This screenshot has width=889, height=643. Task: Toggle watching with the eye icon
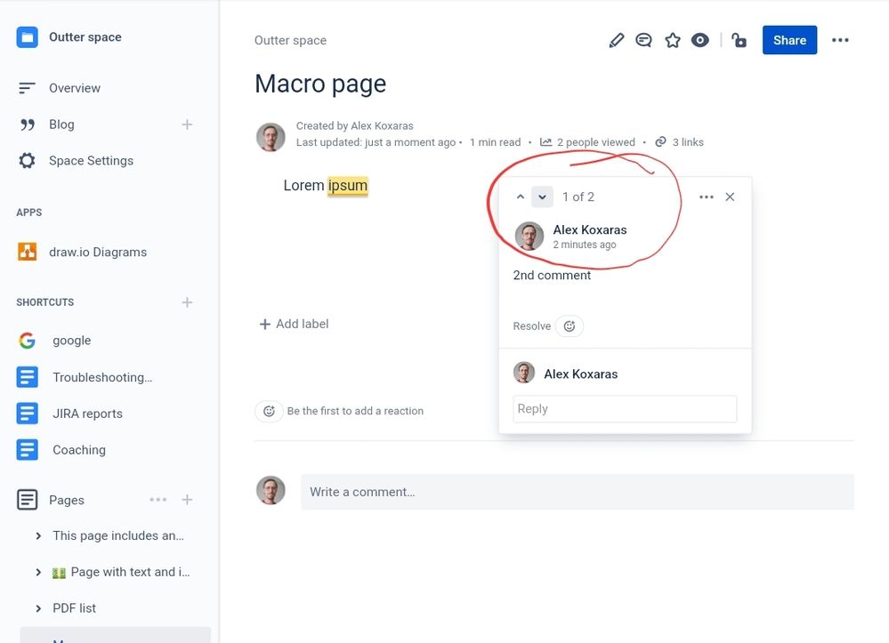click(x=700, y=40)
